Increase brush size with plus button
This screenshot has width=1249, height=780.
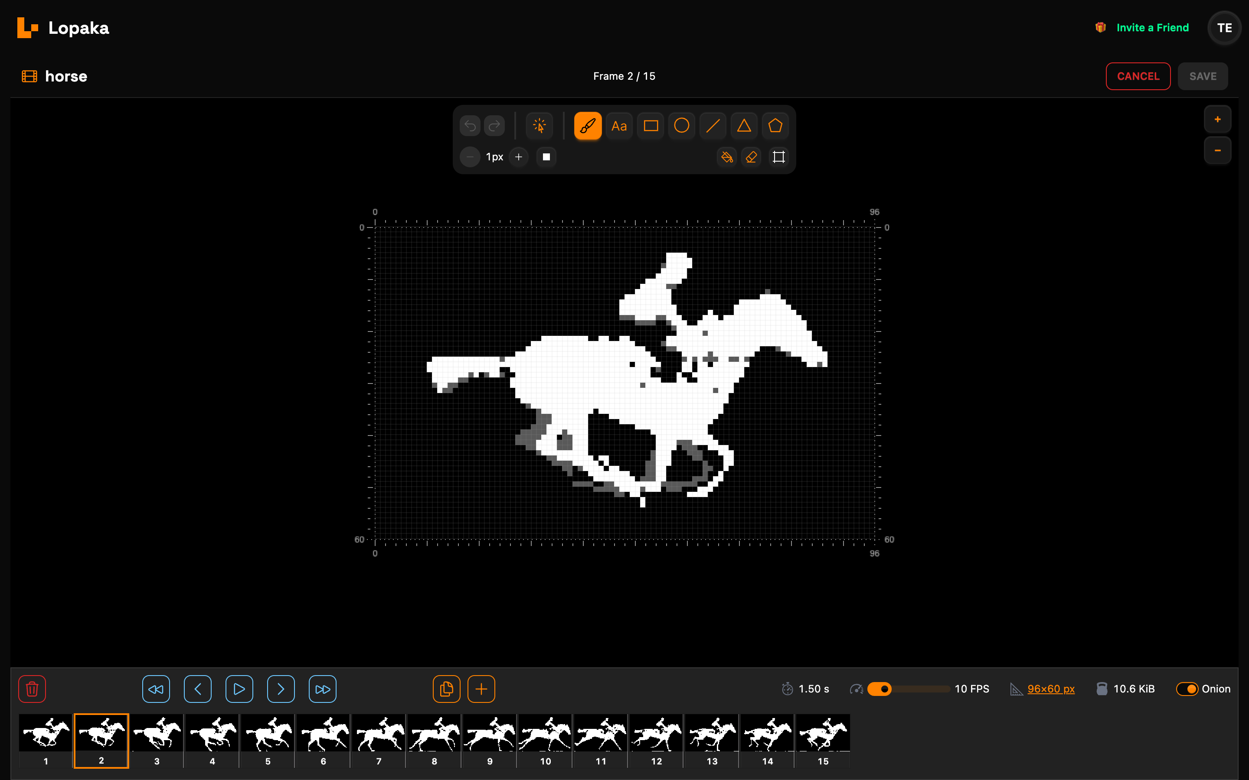click(x=519, y=157)
